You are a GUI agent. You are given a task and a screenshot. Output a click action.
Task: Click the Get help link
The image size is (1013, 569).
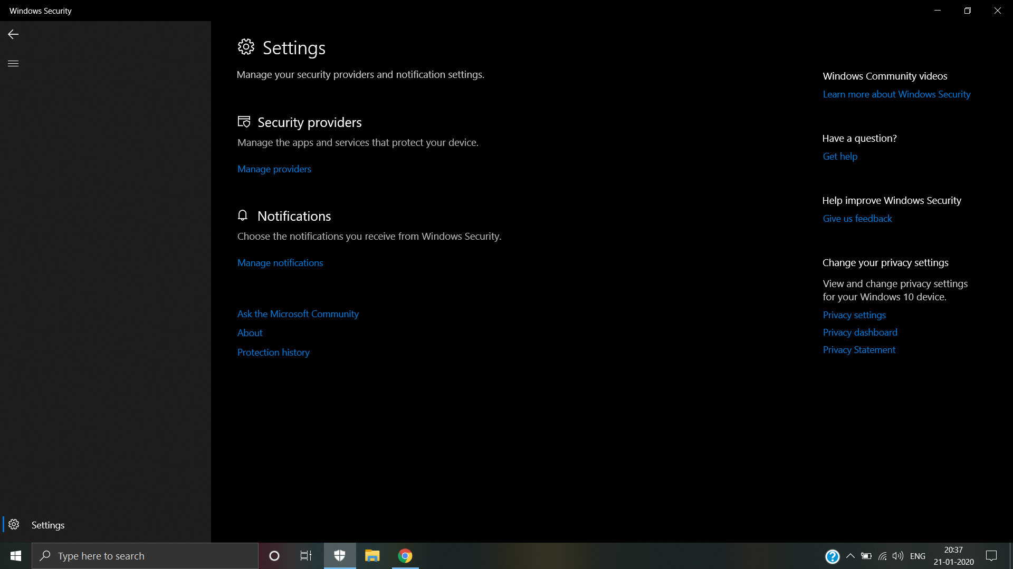(840, 156)
